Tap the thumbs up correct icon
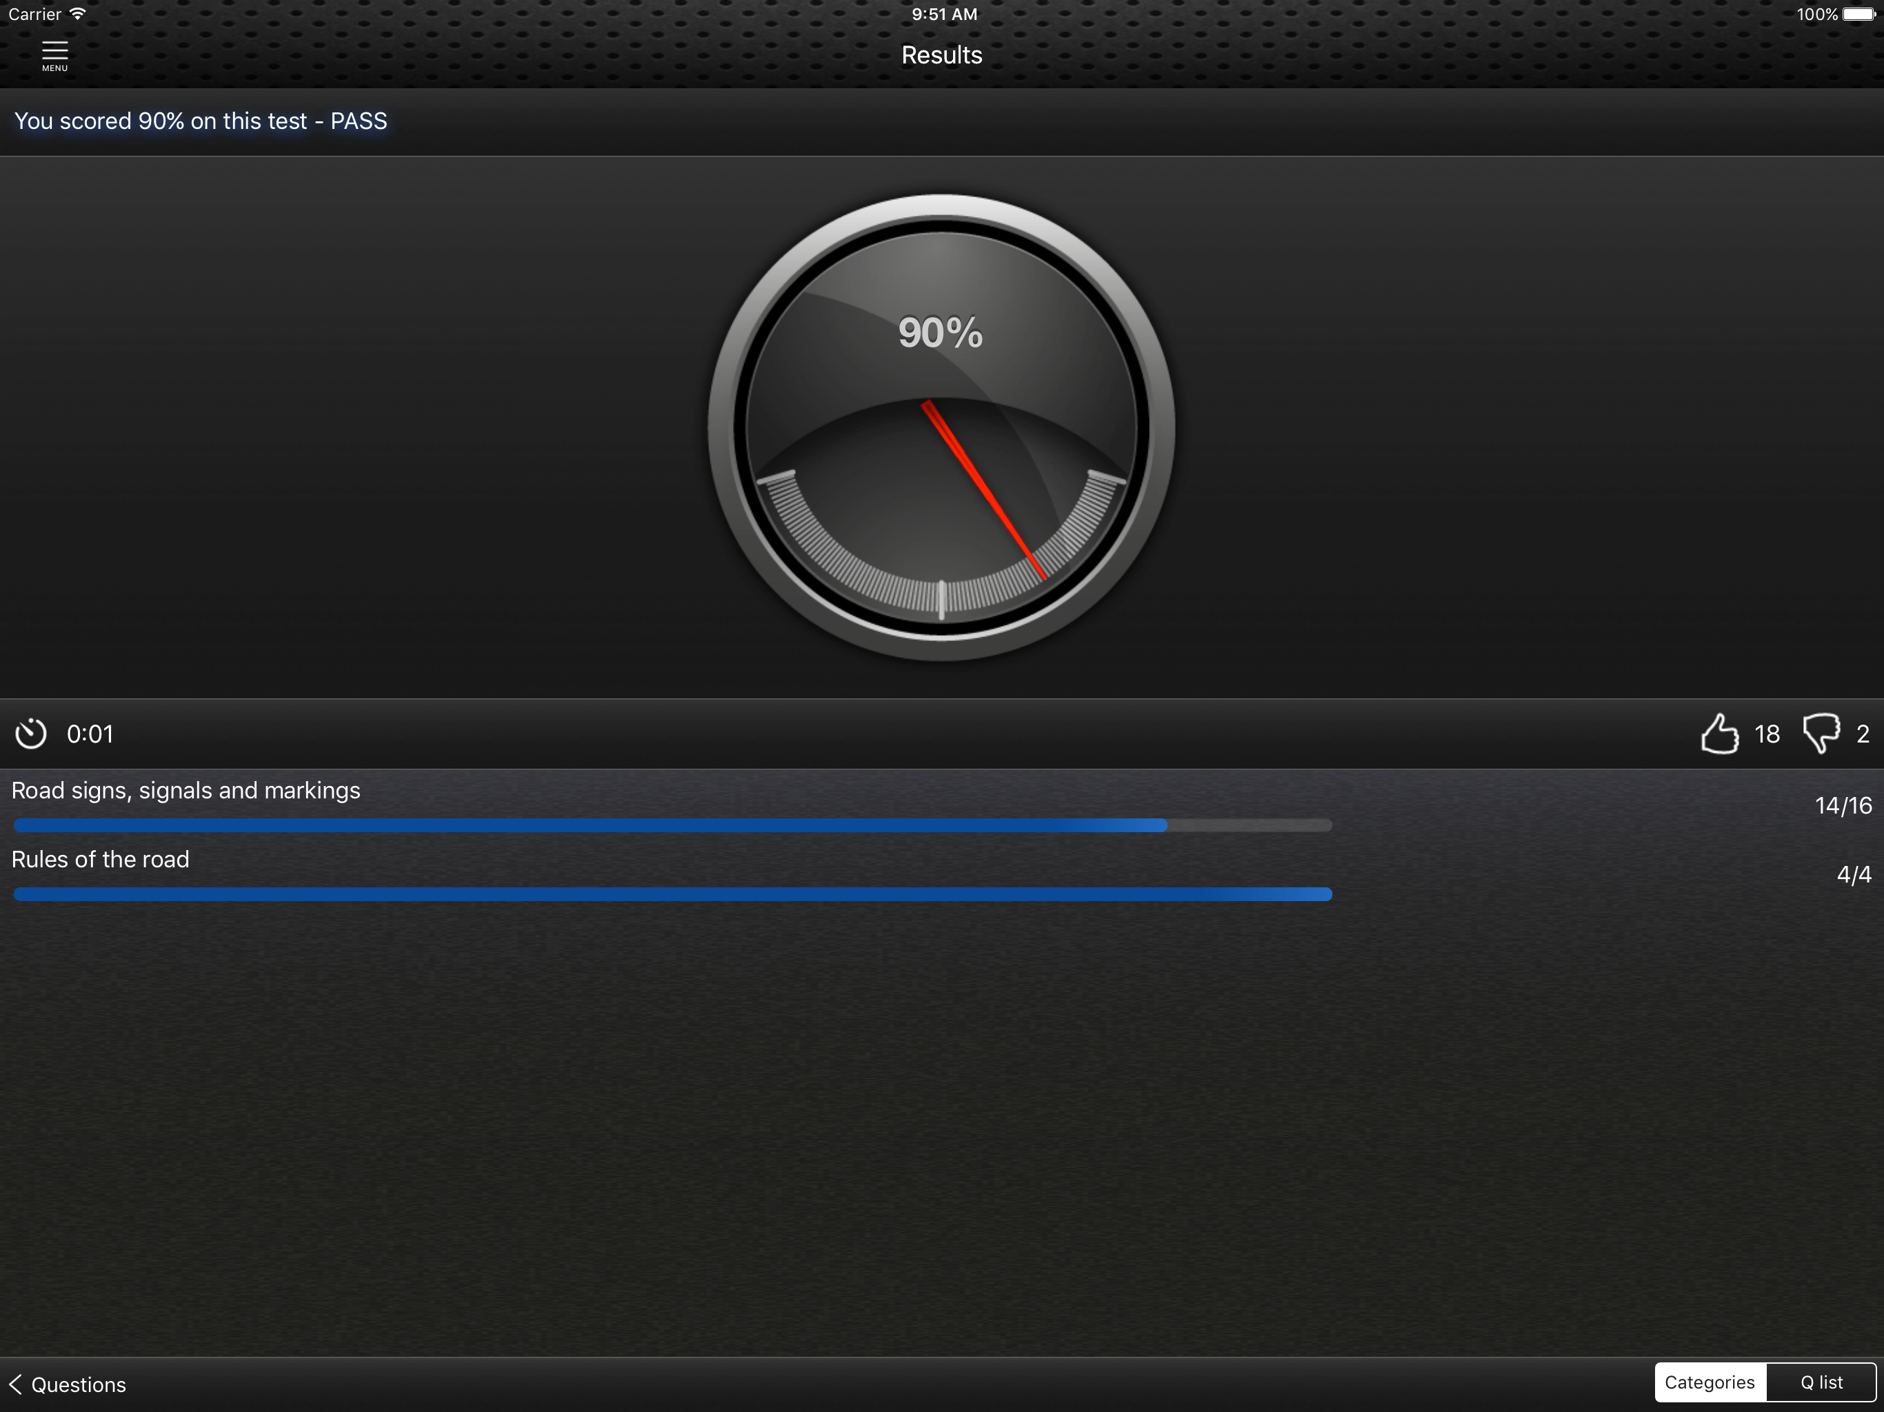 pyautogui.click(x=1718, y=734)
